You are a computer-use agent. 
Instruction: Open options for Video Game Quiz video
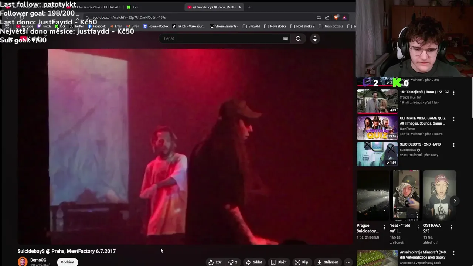point(454,119)
